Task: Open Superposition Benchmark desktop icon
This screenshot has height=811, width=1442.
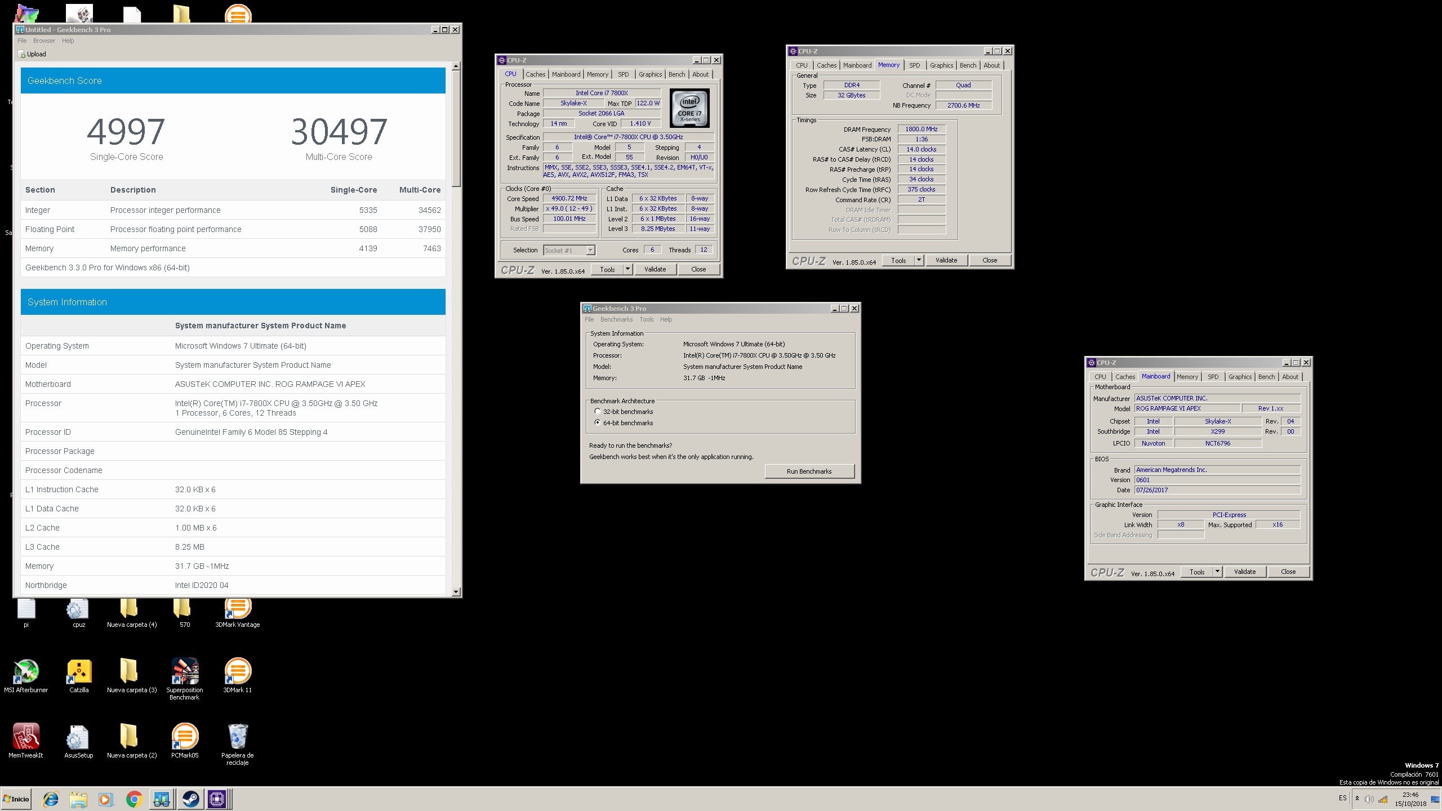Action: (185, 679)
